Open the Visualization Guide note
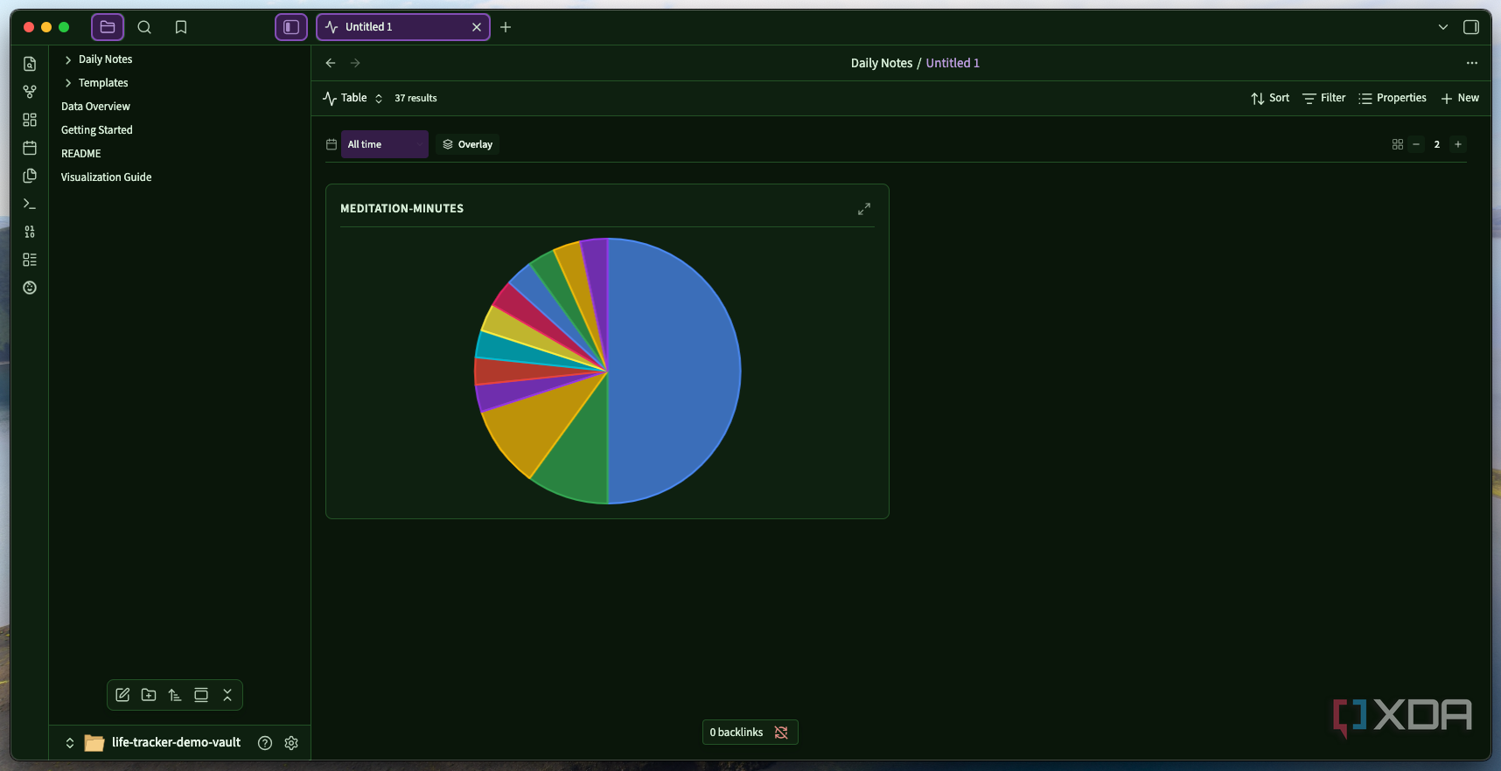 click(107, 177)
